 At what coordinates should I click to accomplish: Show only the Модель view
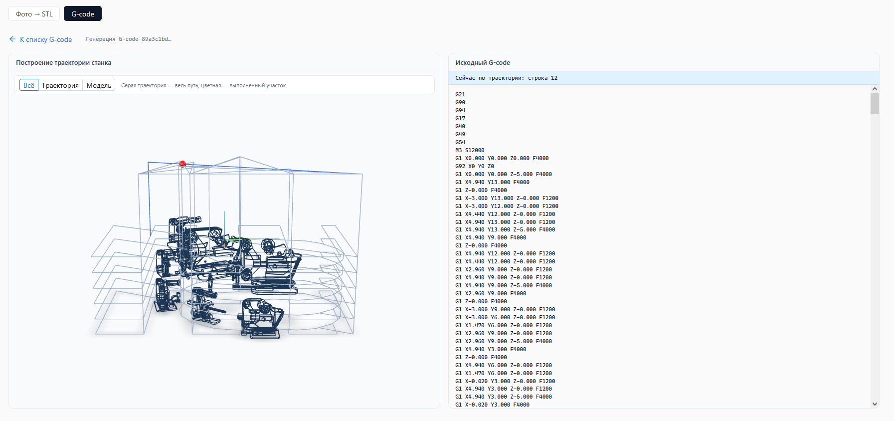[99, 85]
